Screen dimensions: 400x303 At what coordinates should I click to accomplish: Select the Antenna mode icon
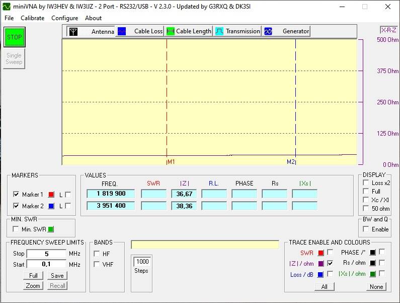pyautogui.click(x=73, y=31)
